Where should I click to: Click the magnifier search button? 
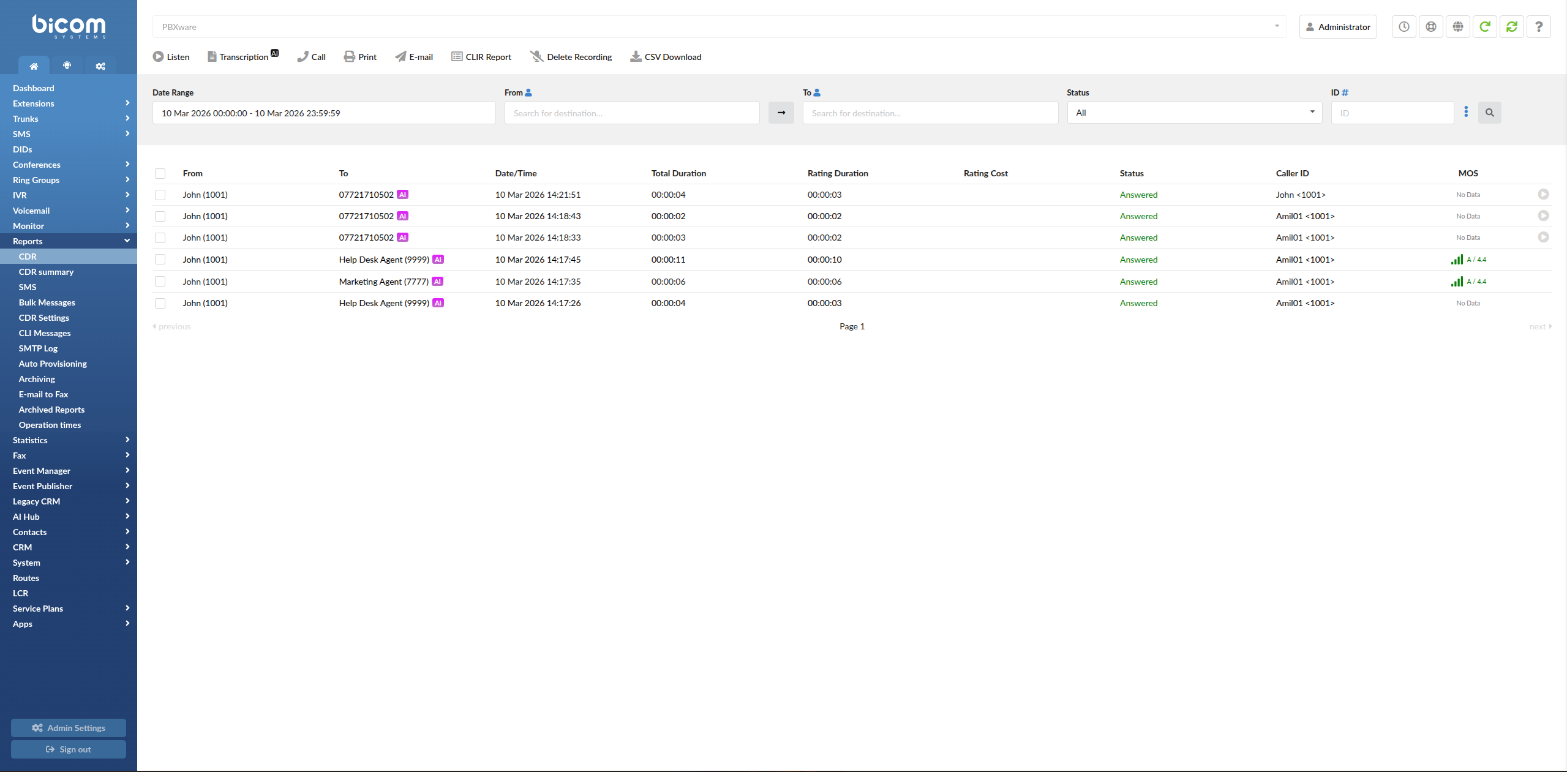pos(1490,113)
